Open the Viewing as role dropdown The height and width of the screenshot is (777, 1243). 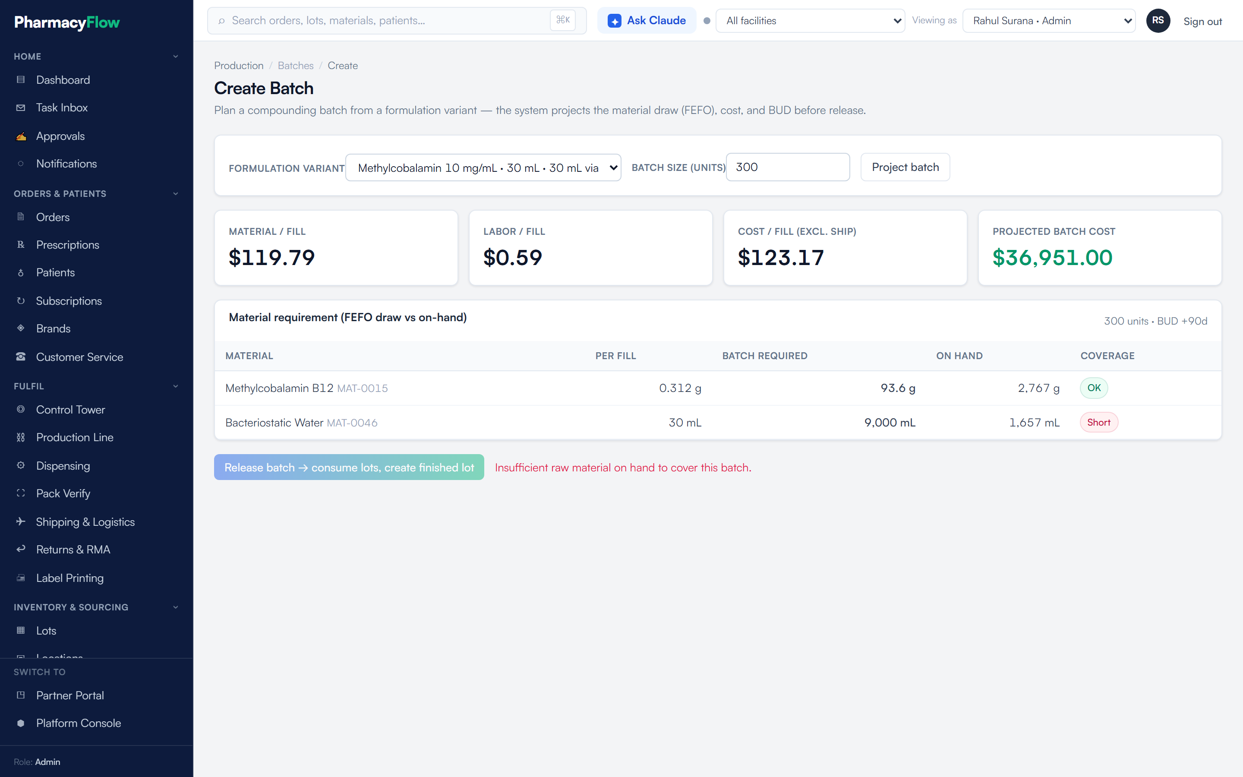point(1048,21)
